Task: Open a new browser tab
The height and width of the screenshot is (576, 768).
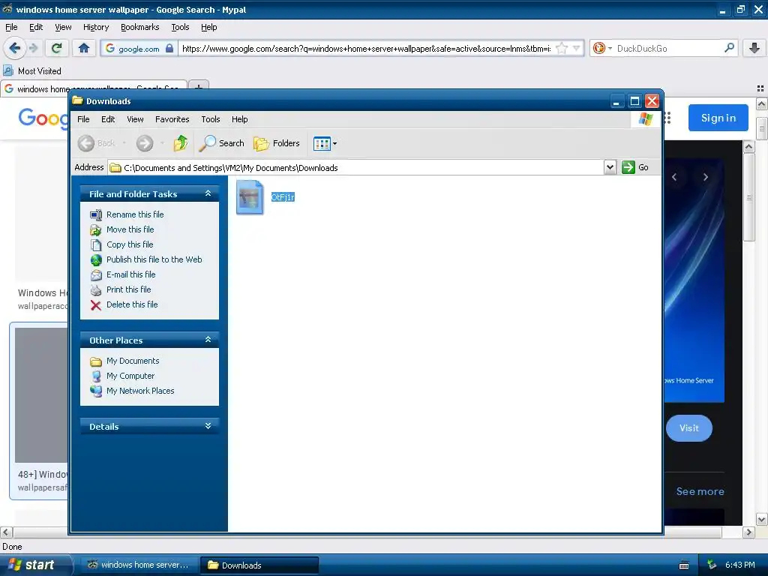Action: click(199, 86)
